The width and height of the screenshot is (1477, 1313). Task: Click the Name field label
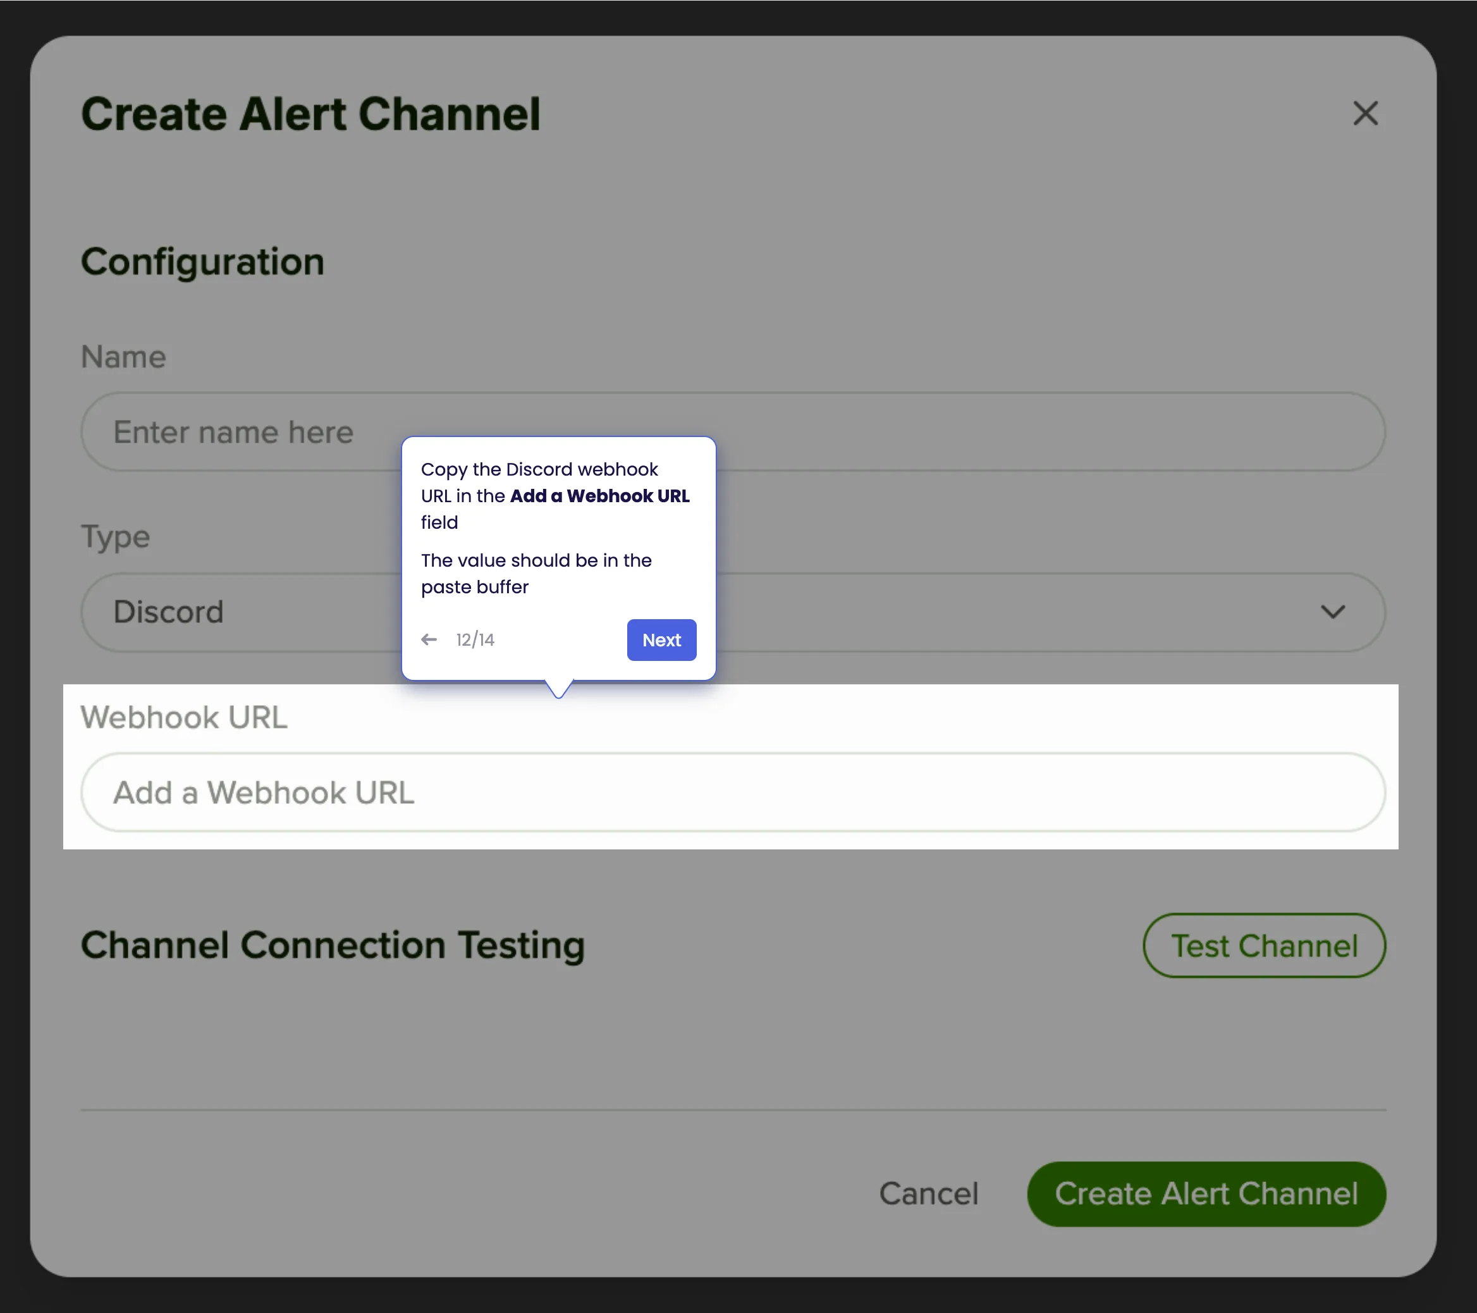[123, 357]
